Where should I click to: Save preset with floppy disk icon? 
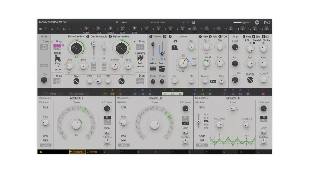click(x=194, y=22)
